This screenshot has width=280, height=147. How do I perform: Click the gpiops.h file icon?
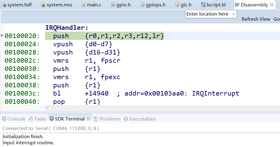pyautogui.click(x=142, y=5)
